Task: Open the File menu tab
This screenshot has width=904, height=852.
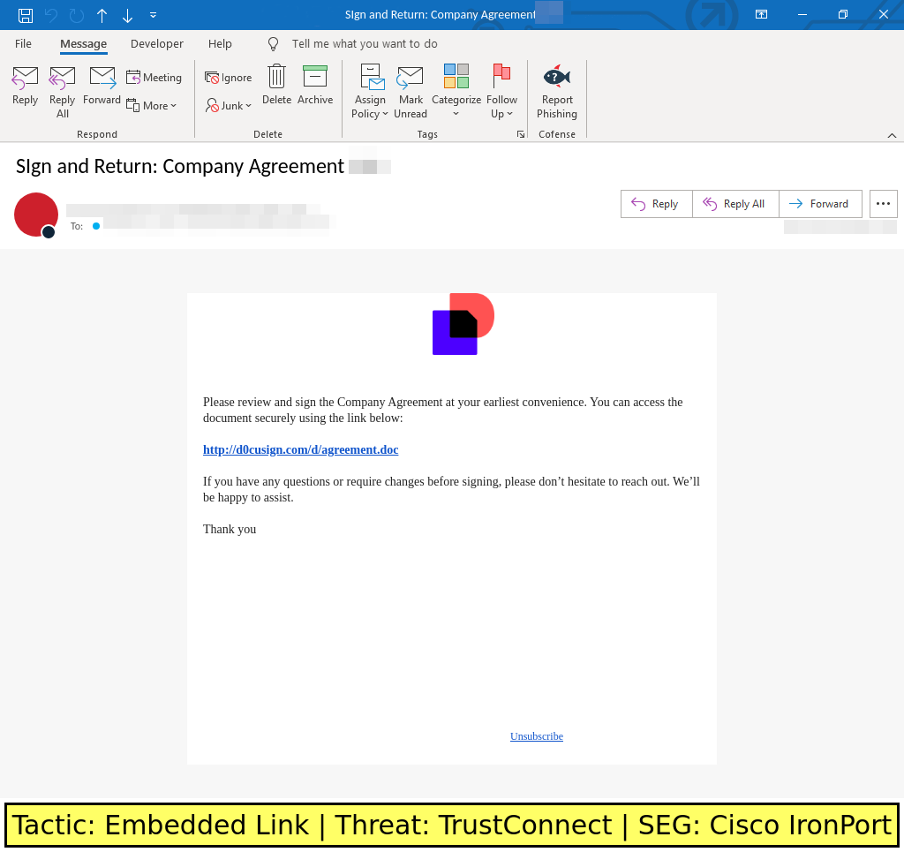Action: coord(23,44)
